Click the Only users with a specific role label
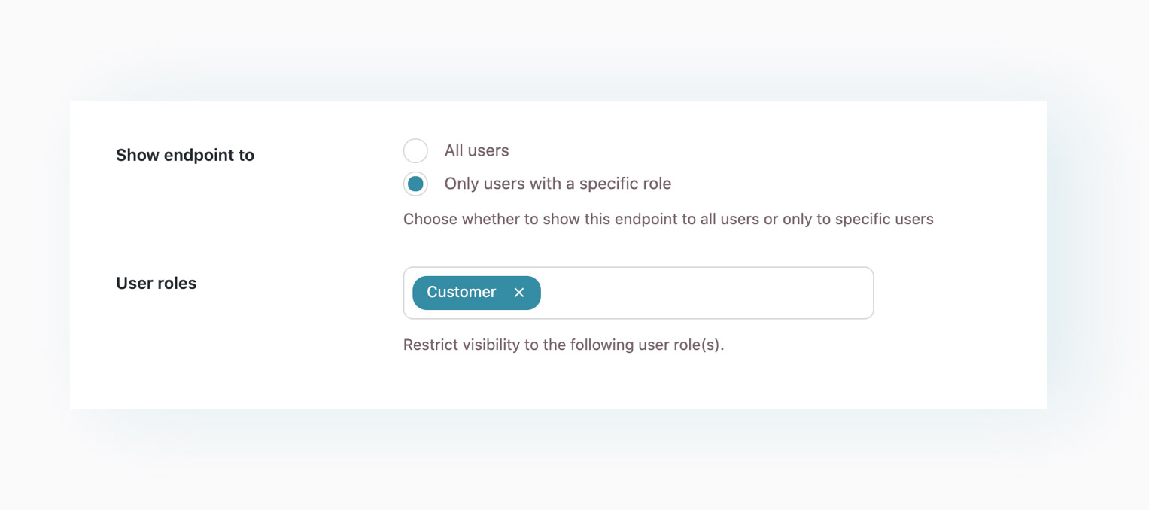1149x510 pixels. [558, 184]
